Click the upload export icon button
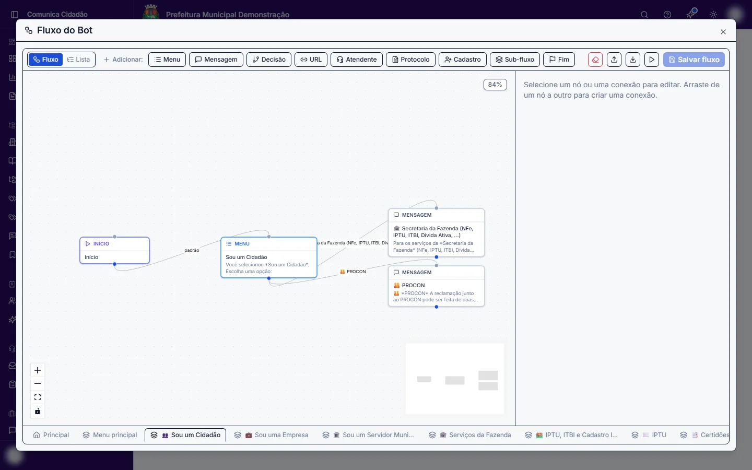 pyautogui.click(x=614, y=60)
